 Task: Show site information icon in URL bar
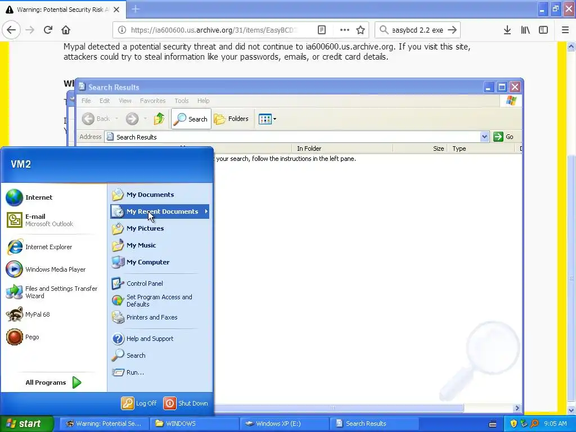pyautogui.click(x=122, y=30)
